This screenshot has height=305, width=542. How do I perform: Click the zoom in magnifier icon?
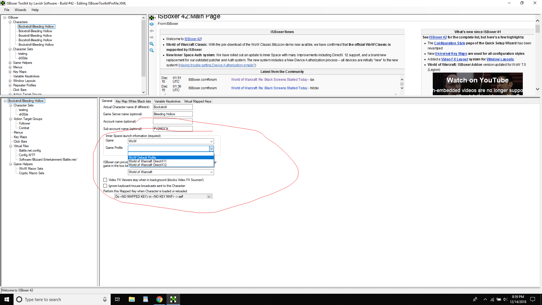pyautogui.click(x=152, y=44)
